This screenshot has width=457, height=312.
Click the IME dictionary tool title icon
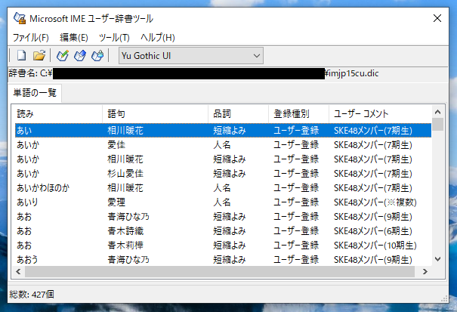pos(20,18)
